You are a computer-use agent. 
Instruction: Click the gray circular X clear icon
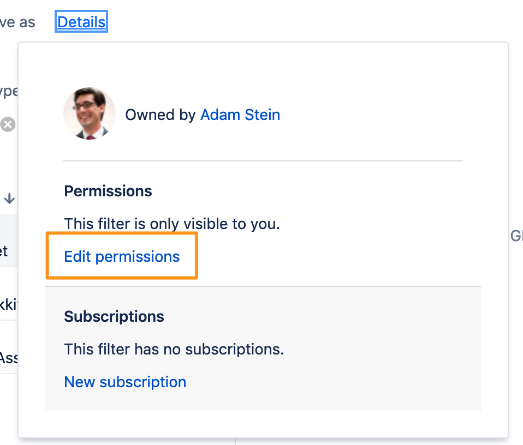8,124
